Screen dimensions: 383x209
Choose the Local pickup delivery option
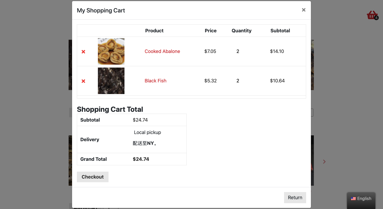tap(147, 132)
